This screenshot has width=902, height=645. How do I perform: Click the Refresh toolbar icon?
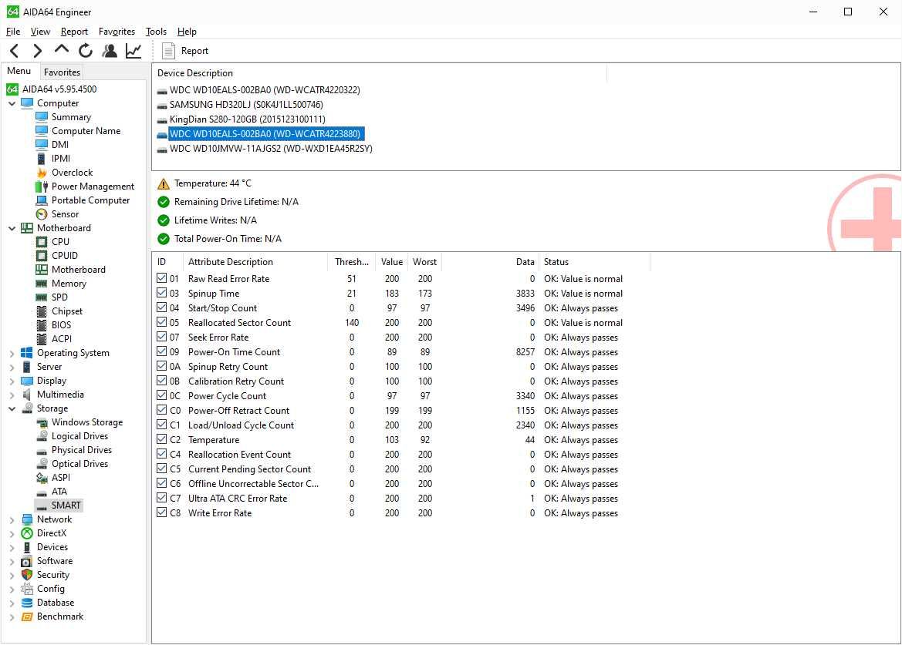pos(86,51)
